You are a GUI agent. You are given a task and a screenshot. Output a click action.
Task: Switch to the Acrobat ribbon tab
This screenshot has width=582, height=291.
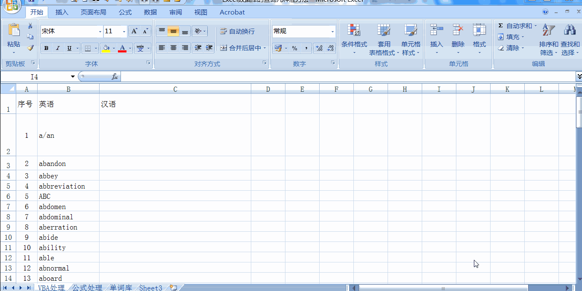[232, 12]
